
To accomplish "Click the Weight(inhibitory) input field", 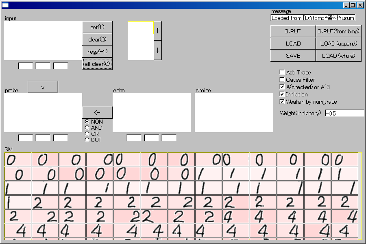I will click(344, 113).
